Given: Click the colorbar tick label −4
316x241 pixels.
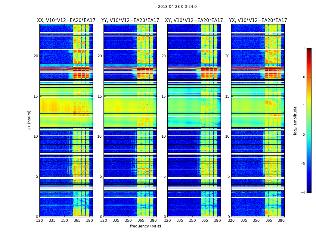Looking at the screenshot, I should coord(303,193).
